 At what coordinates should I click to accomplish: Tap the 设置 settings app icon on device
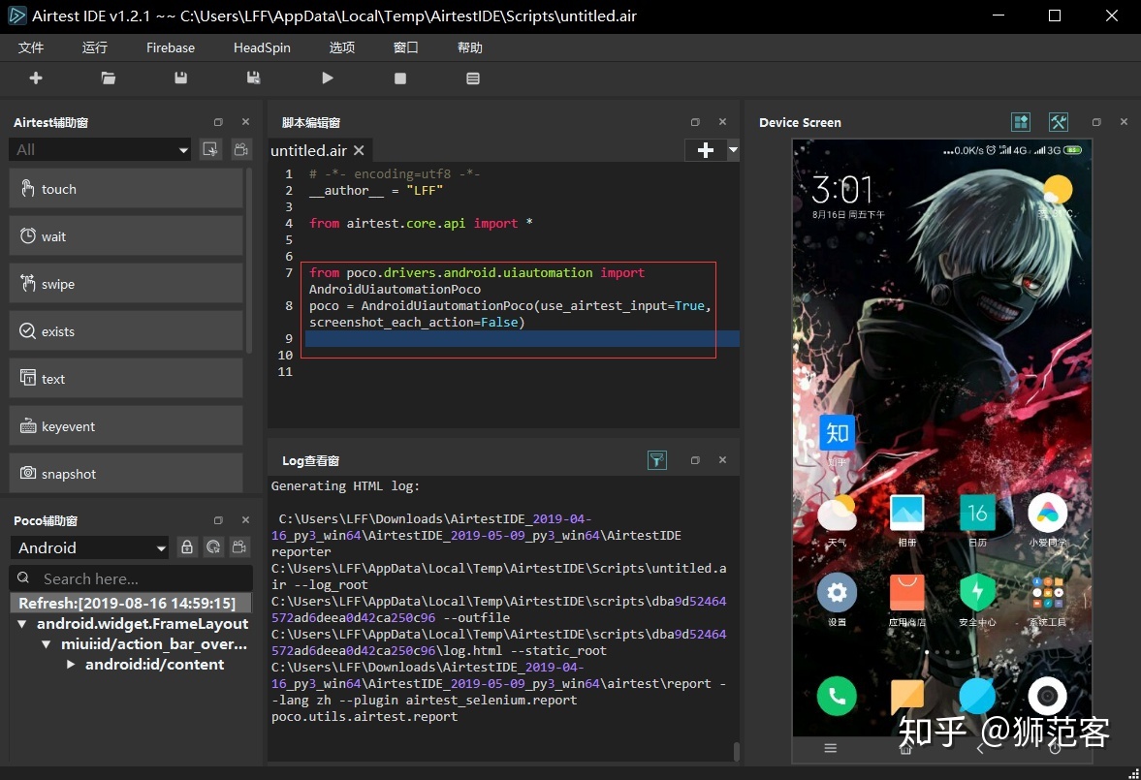pyautogui.click(x=837, y=593)
